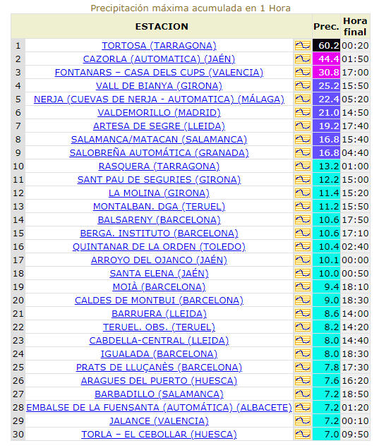Open the ARTESA DE SEGRE (LLEIDA) link
The height and width of the screenshot is (448, 379).
click(159, 126)
